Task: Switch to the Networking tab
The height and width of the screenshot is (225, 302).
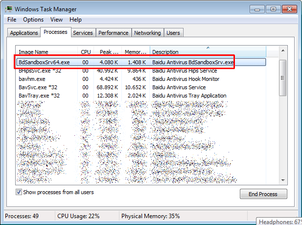Action: click(x=147, y=33)
